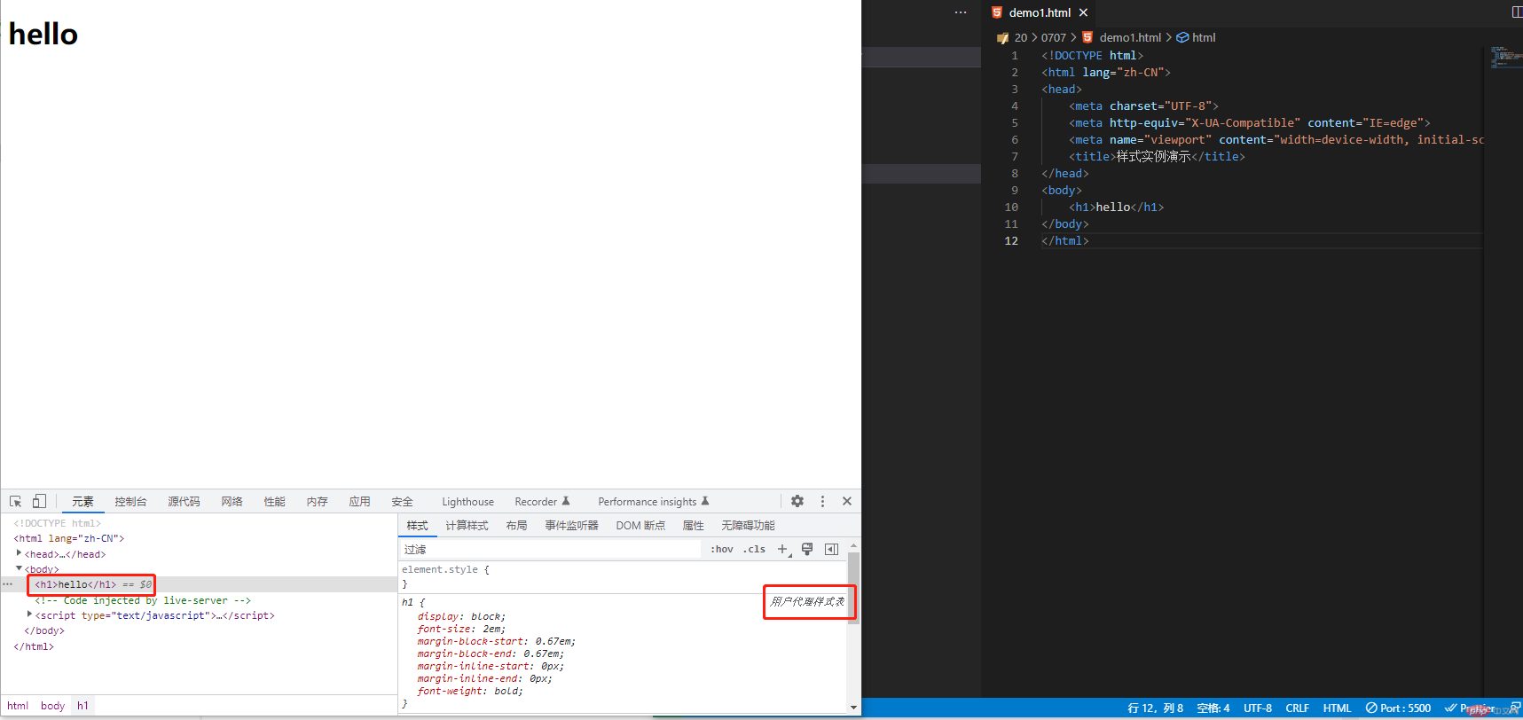Click the live-server comment node
Screen dimensions: 1523x720
[x=143, y=600]
